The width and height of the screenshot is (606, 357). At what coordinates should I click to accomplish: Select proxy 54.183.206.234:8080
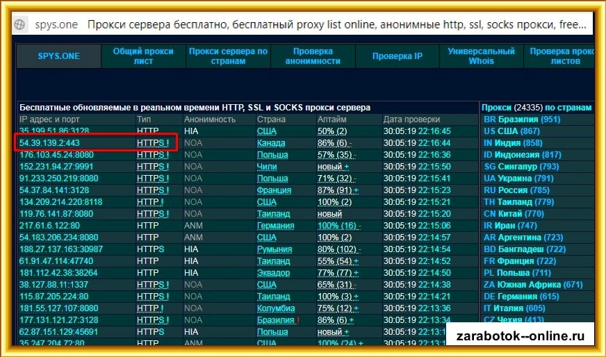(59, 238)
